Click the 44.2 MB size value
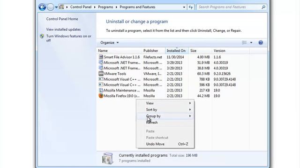Image resolution: width=300 pixels, height=168 pixels. coord(203,96)
